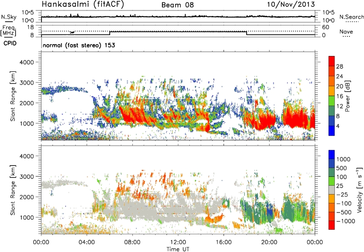Click the 1000 tick on velocity colorbar
364x252 pixels.
[344, 159]
